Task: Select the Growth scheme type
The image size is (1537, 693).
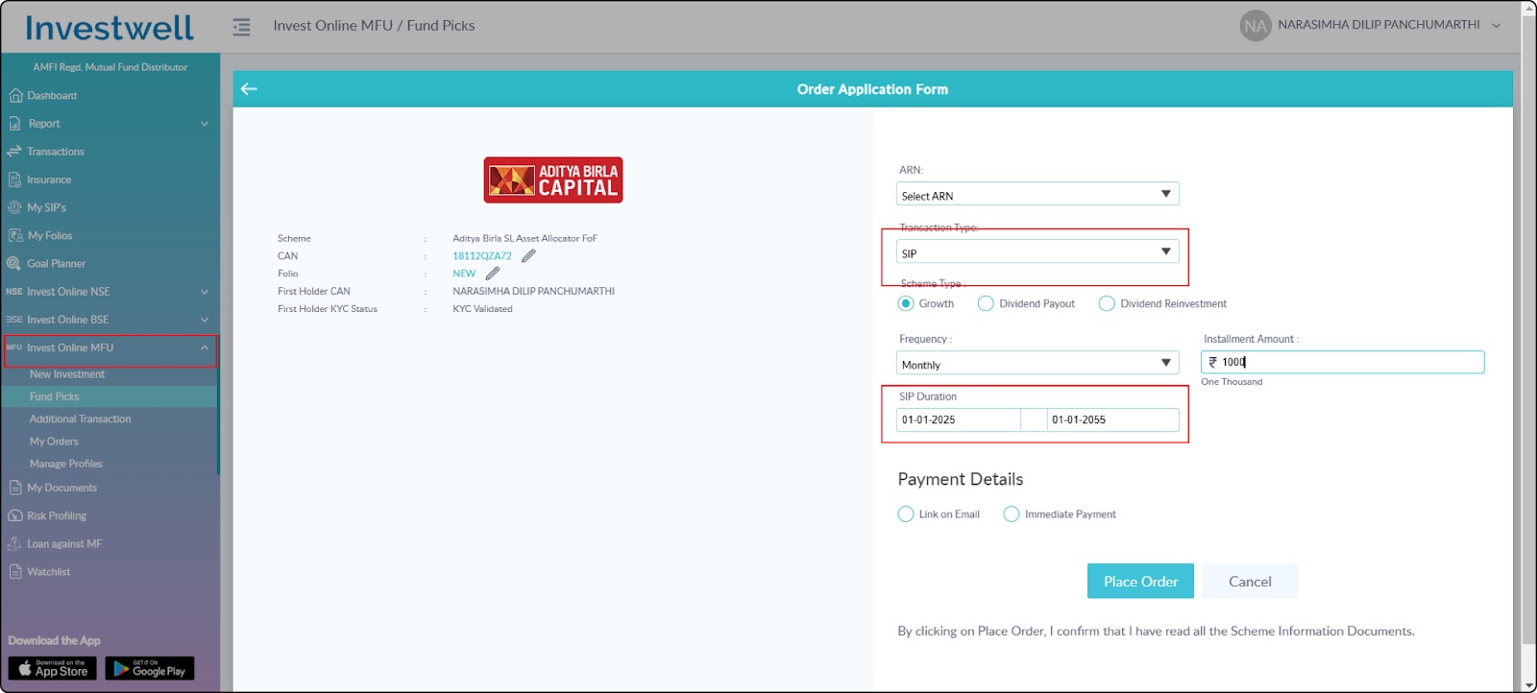Action: coord(906,303)
